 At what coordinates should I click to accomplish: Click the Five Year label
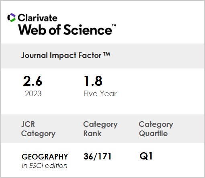pyautogui.click(x=100, y=93)
